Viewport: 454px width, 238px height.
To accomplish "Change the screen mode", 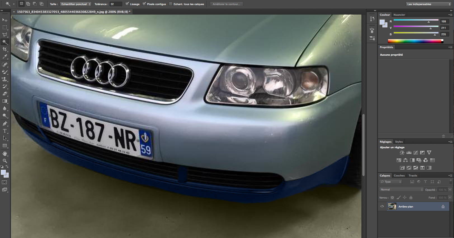I will (x=4, y=190).
